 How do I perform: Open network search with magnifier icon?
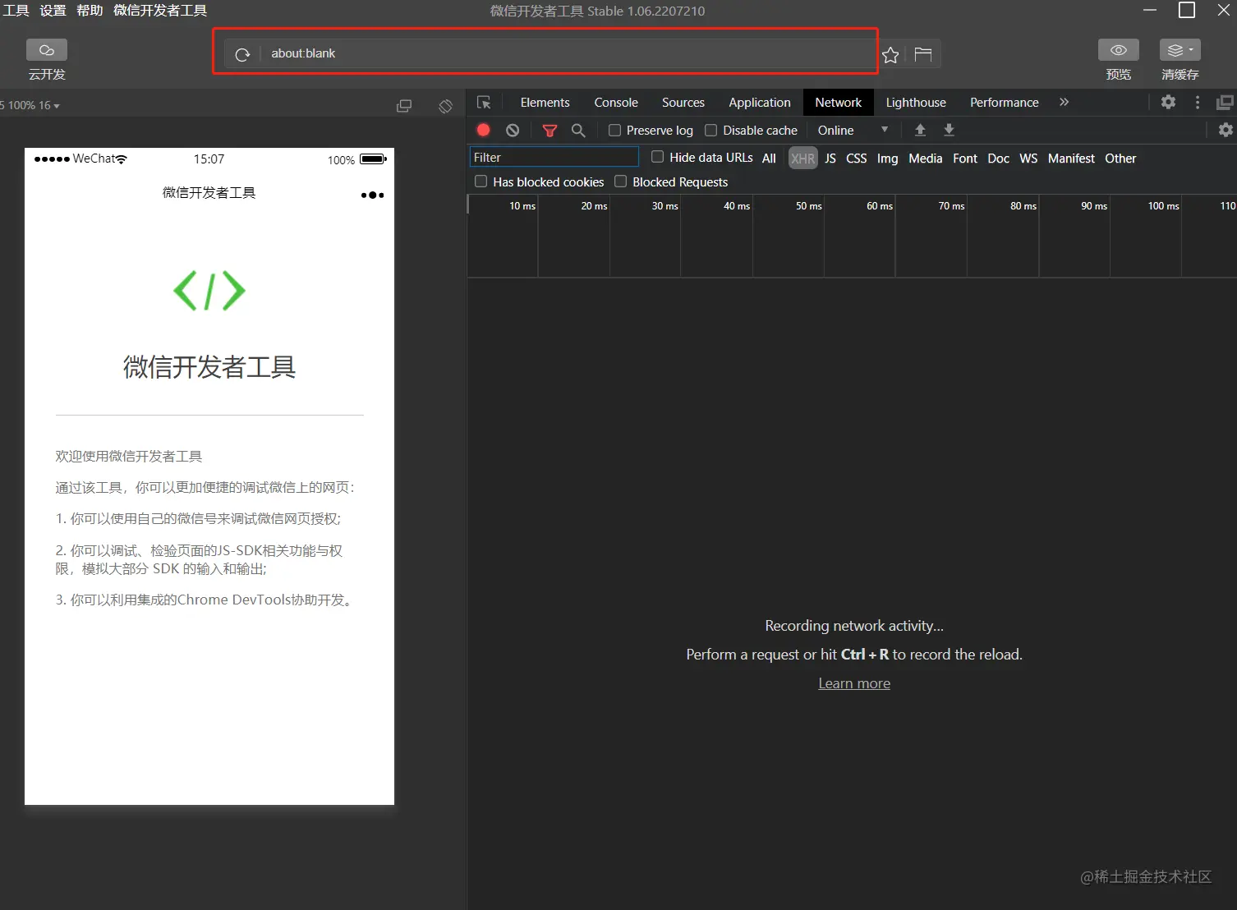(578, 130)
